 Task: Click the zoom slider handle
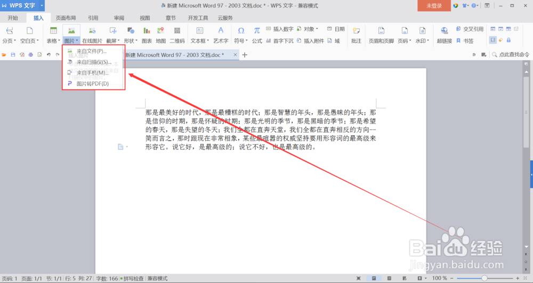click(x=484, y=278)
